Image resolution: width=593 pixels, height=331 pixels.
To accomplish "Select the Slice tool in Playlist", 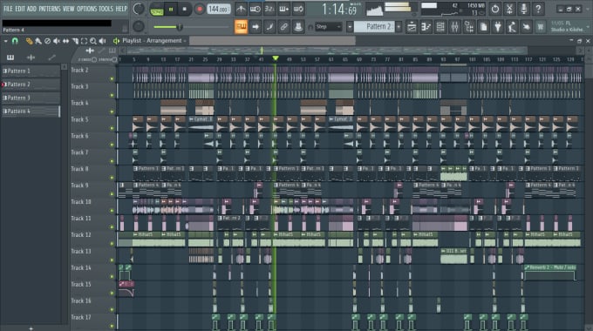I will tap(75, 41).
